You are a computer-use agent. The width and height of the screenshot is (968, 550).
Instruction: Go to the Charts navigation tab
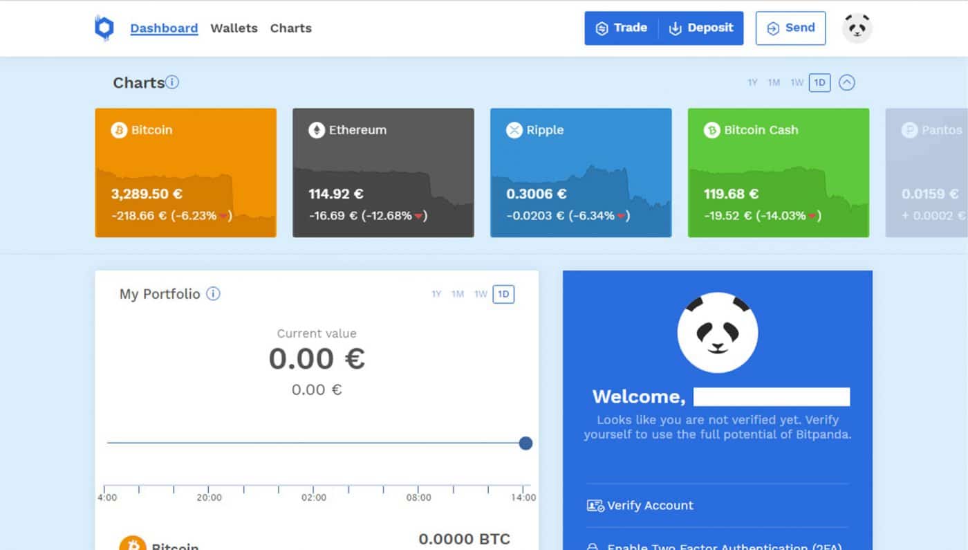coord(290,28)
